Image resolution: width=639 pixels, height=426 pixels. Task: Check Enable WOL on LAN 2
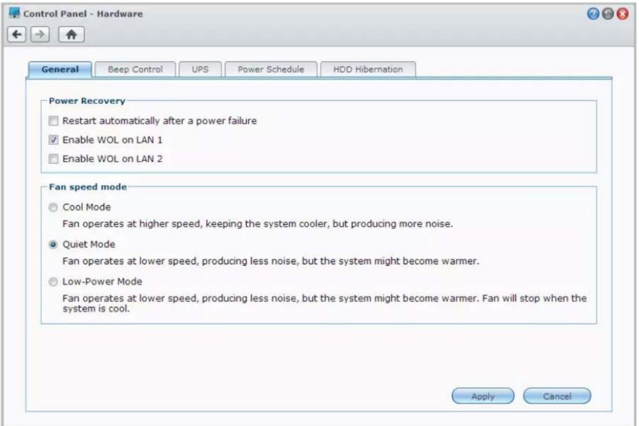click(x=53, y=159)
